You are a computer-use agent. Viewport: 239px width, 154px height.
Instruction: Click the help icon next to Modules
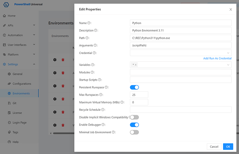pyautogui.click(x=92, y=72)
